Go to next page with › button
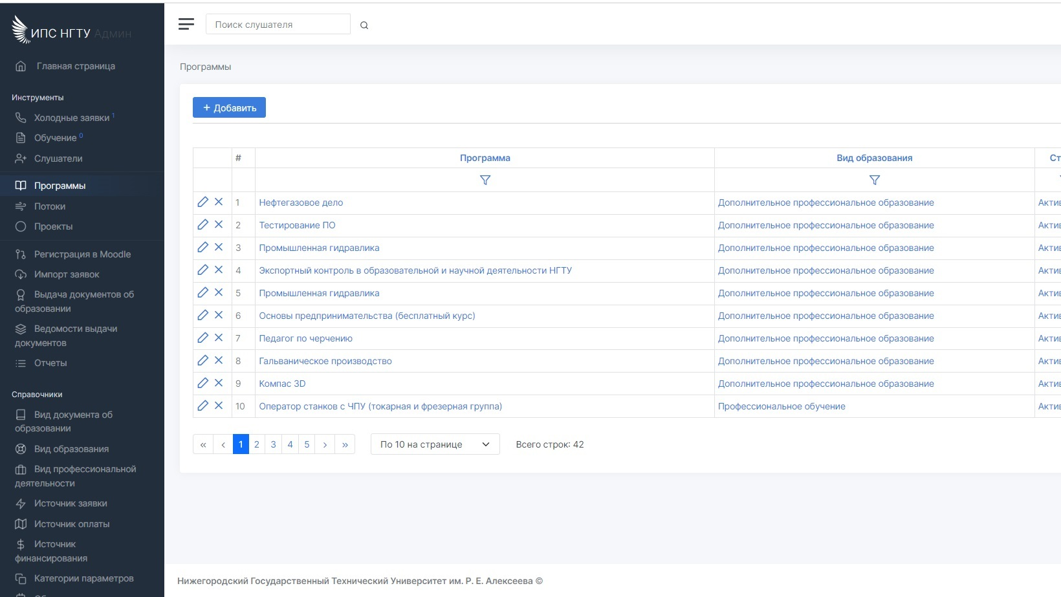The height and width of the screenshot is (597, 1061). coord(325,444)
